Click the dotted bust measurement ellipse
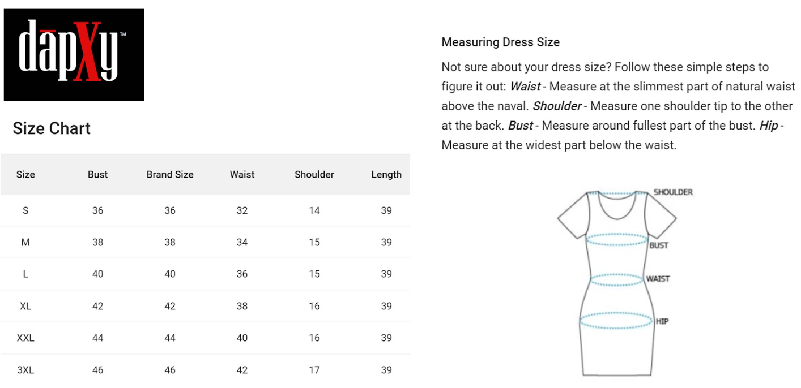Image resolution: width=801 pixels, height=388 pixels. click(616, 240)
